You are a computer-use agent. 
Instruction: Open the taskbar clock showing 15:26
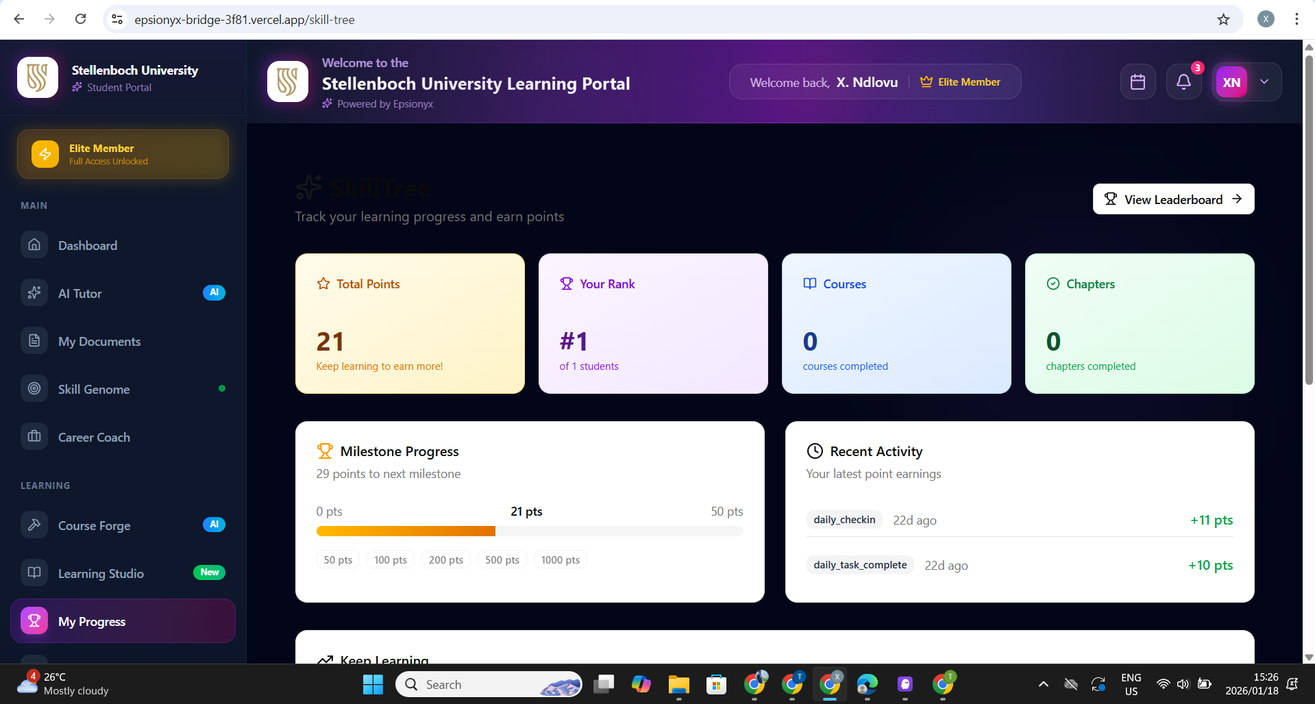1252,684
